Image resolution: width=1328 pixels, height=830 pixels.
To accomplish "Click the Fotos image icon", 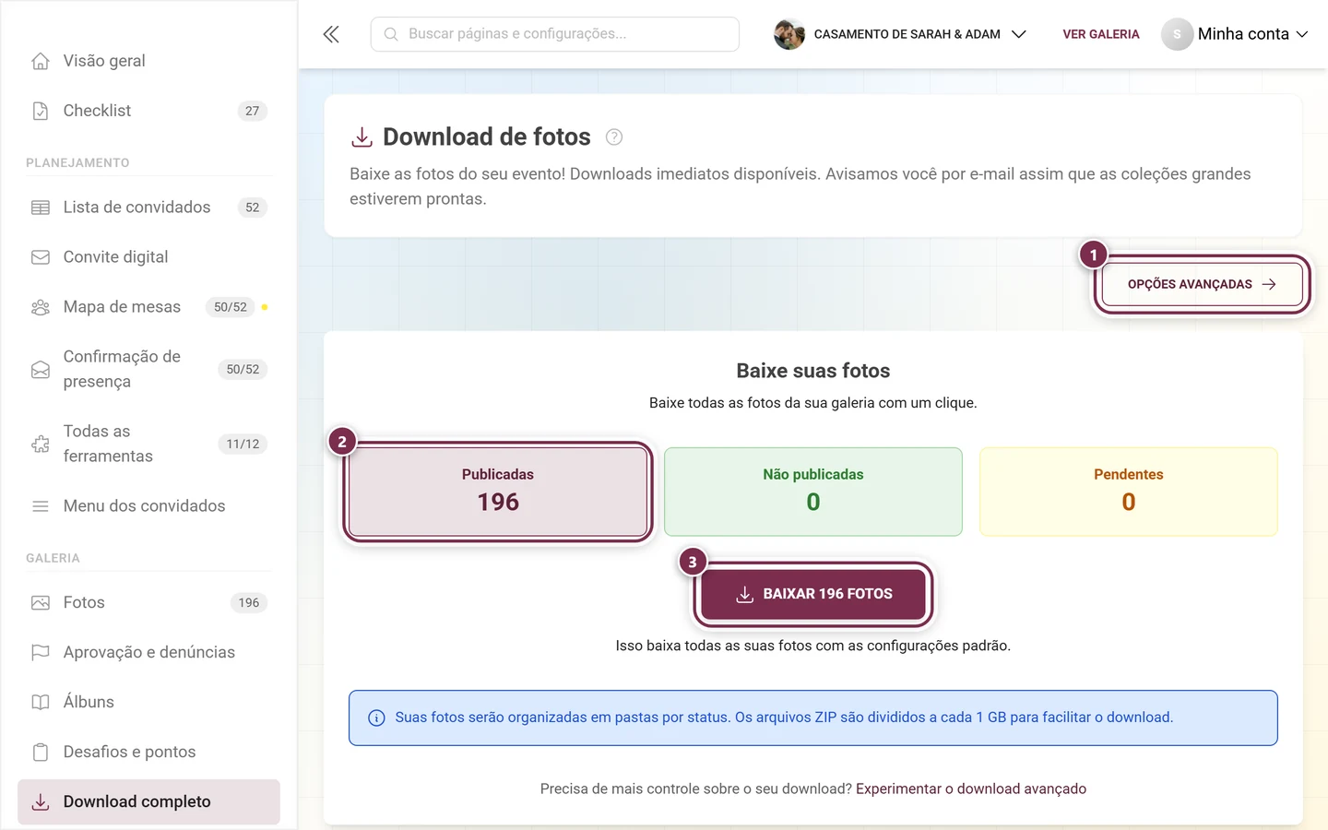I will pyautogui.click(x=41, y=603).
